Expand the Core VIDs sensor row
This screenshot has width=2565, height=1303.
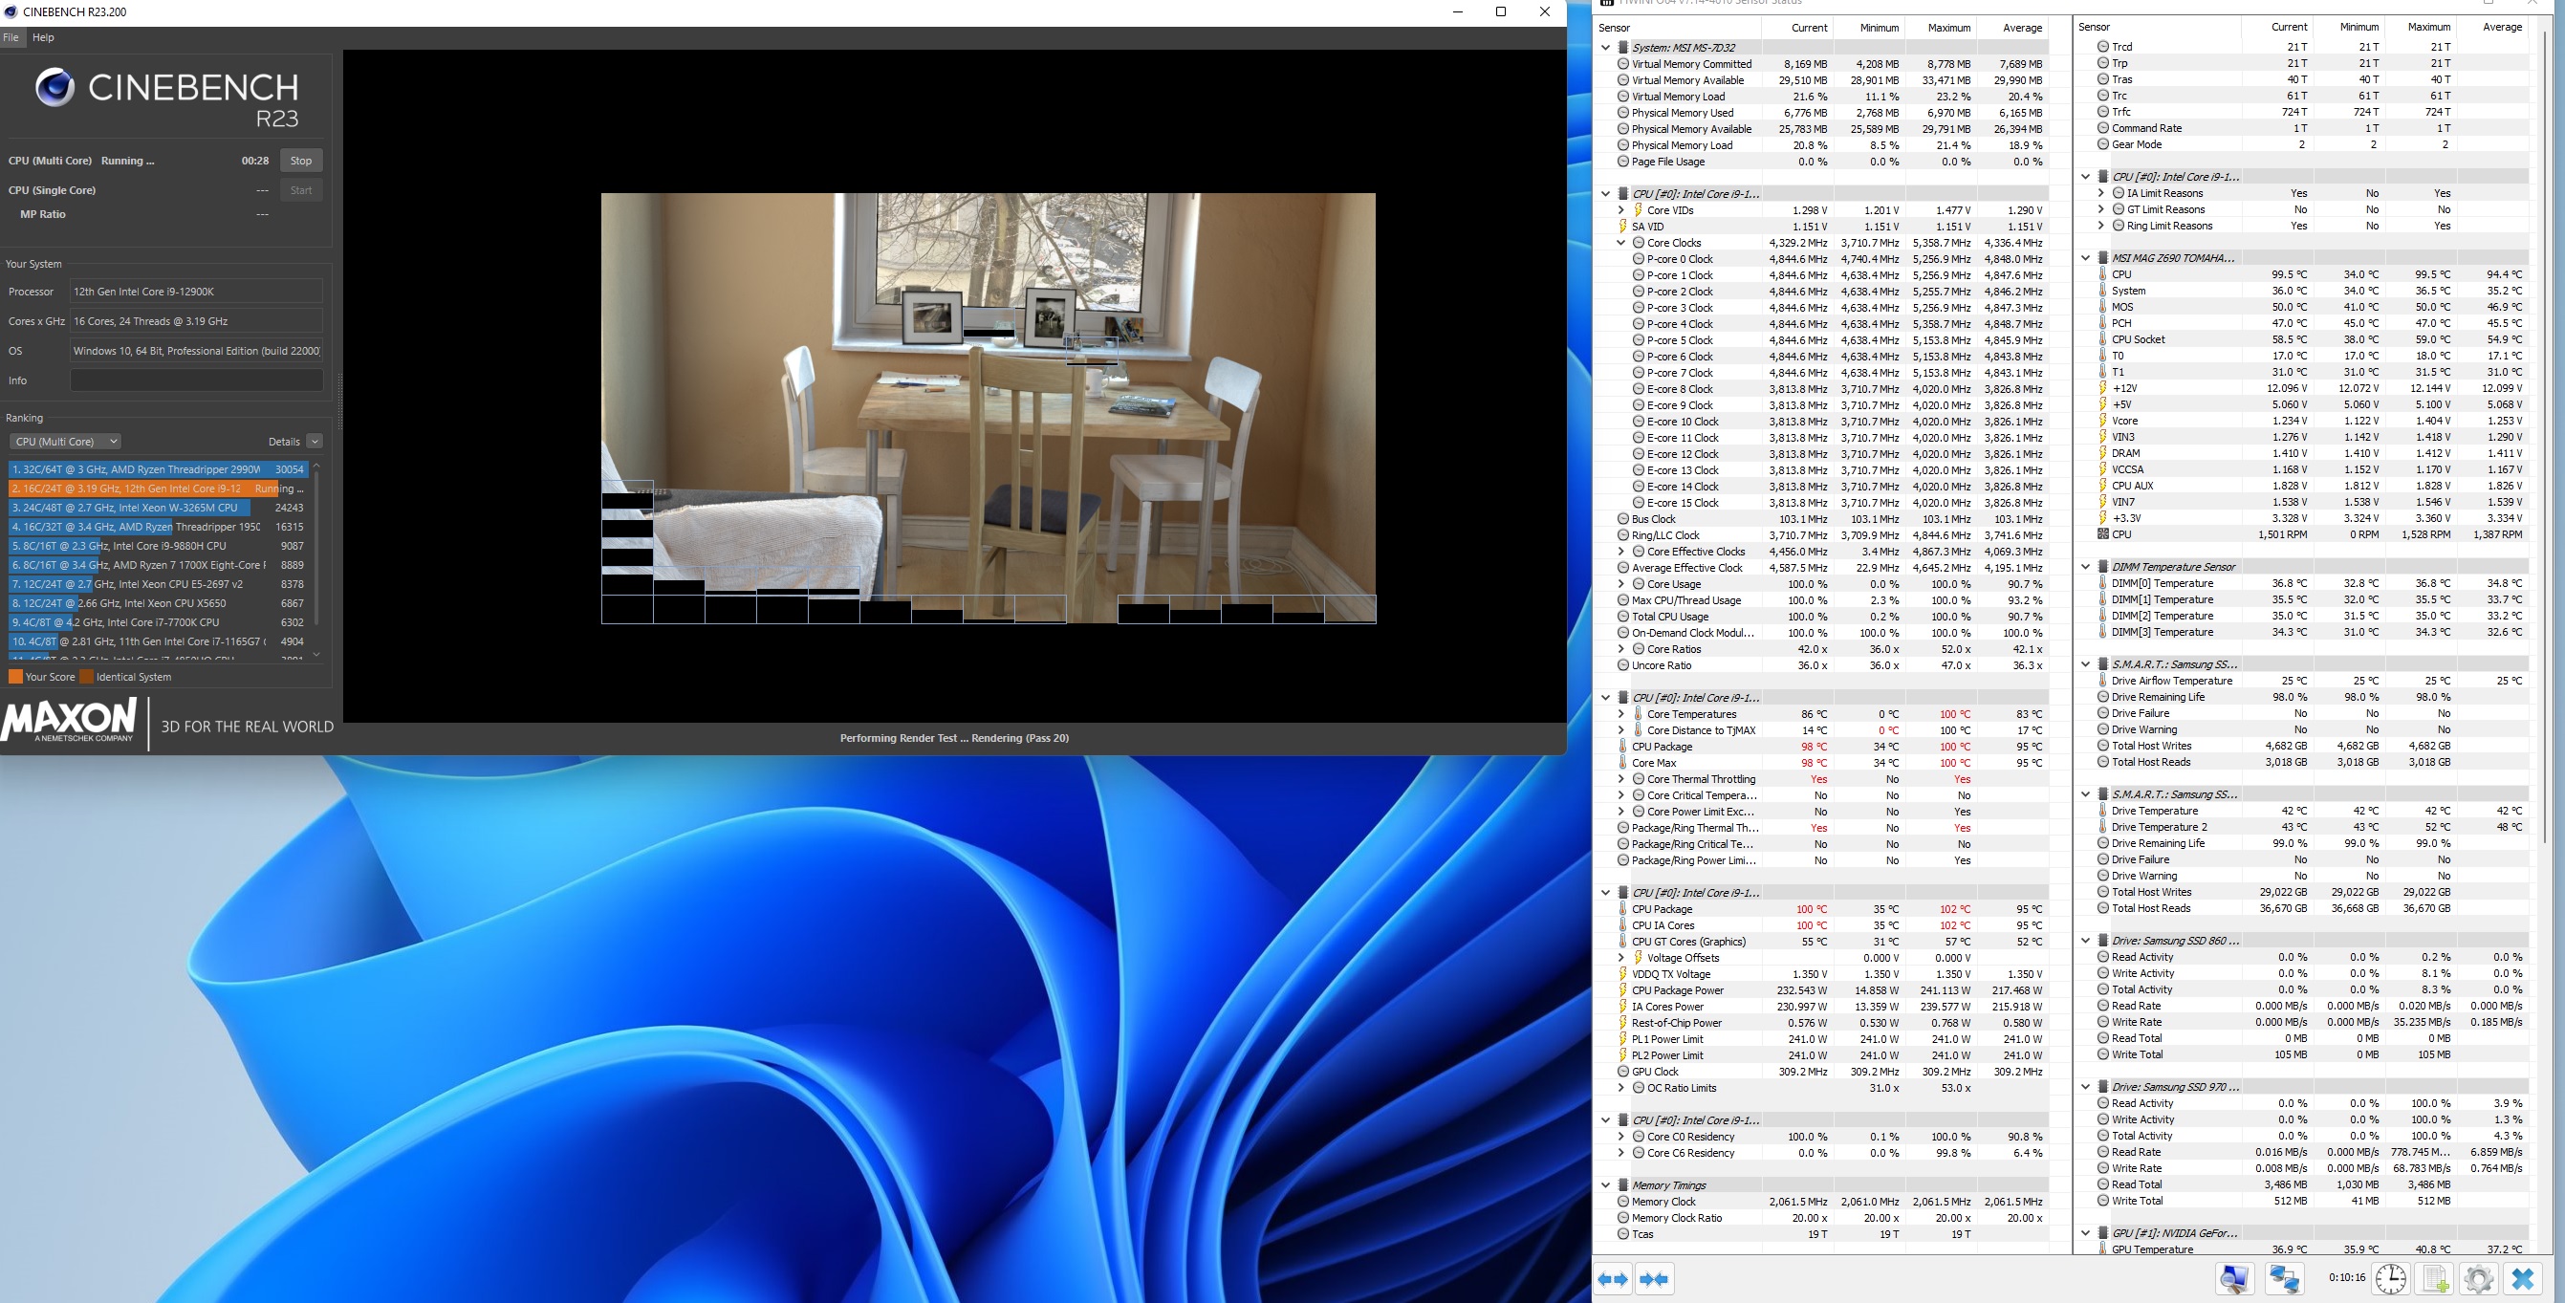pos(1621,210)
